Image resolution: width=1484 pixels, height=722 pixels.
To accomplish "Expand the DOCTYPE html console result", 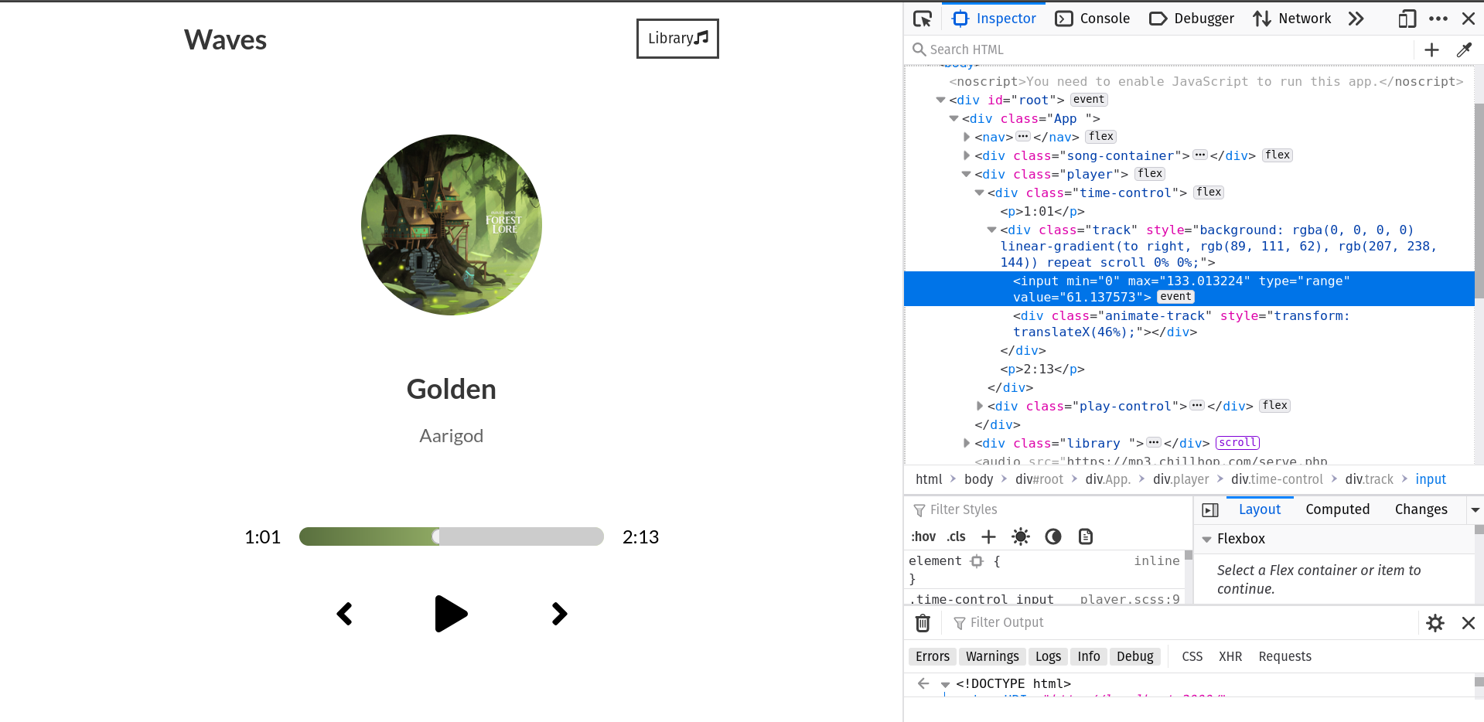I will 945,684.
